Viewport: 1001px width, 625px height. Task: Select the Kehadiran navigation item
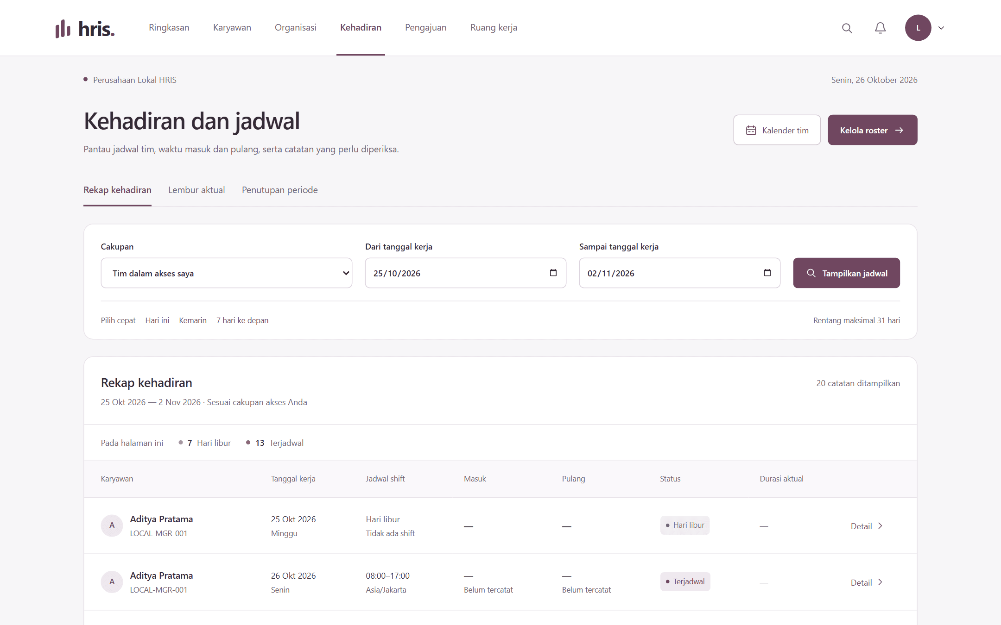pos(361,28)
